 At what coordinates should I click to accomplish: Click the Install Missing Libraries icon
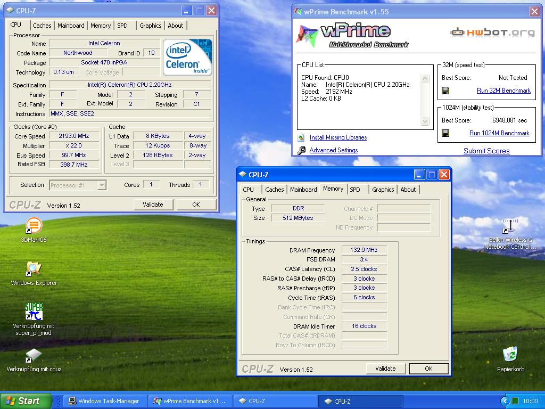click(x=301, y=137)
